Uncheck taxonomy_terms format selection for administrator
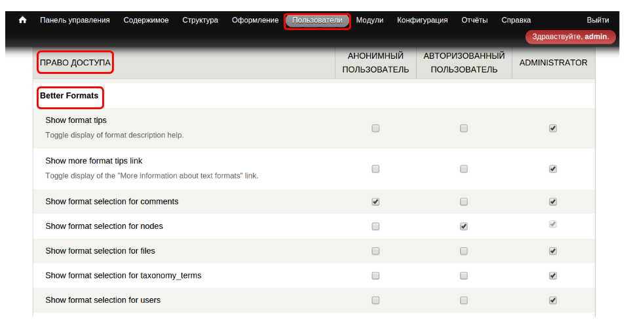 coord(553,276)
